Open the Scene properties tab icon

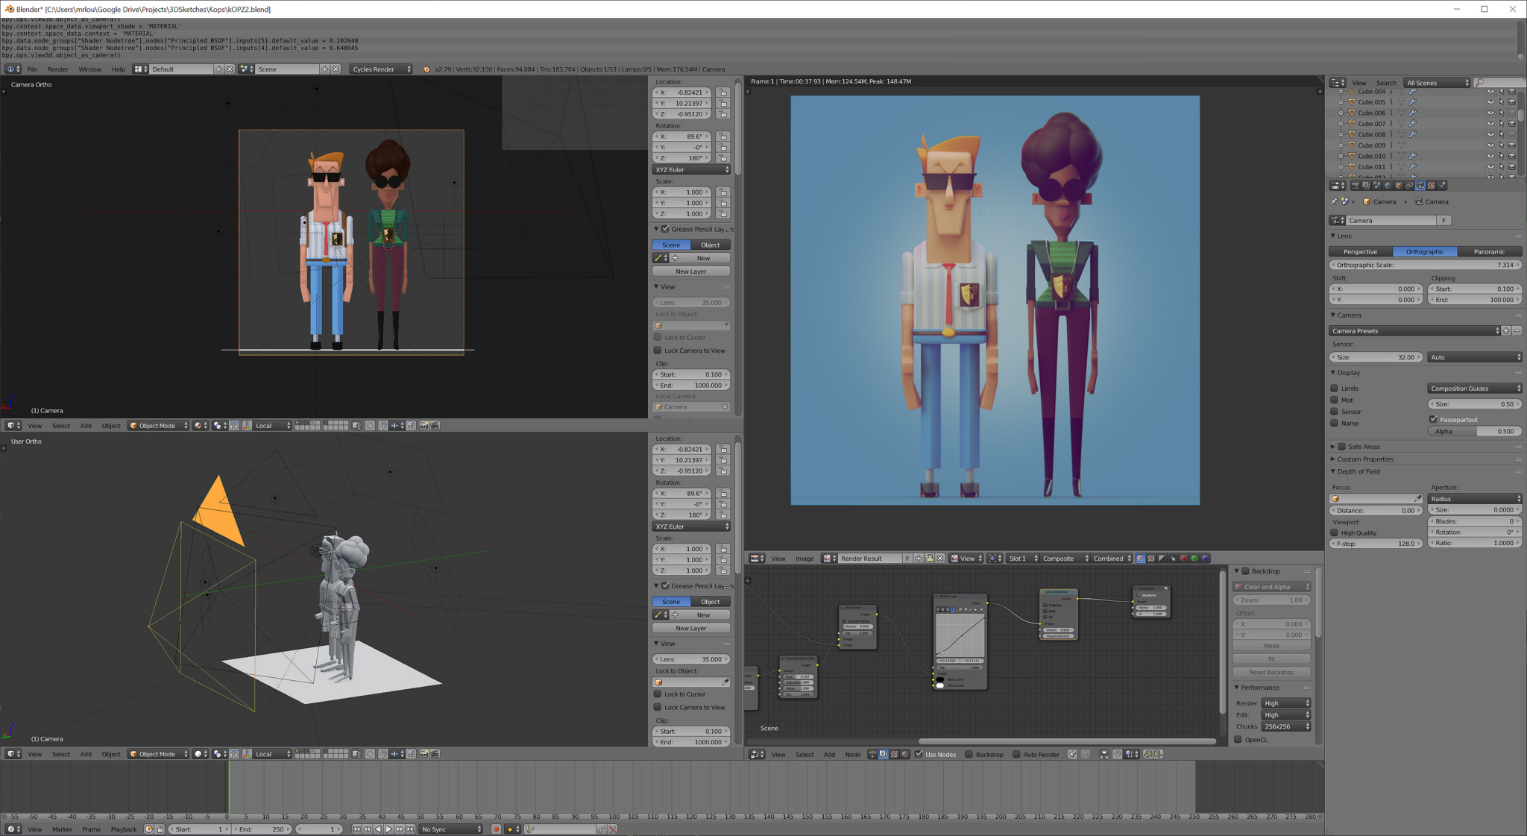(1376, 186)
